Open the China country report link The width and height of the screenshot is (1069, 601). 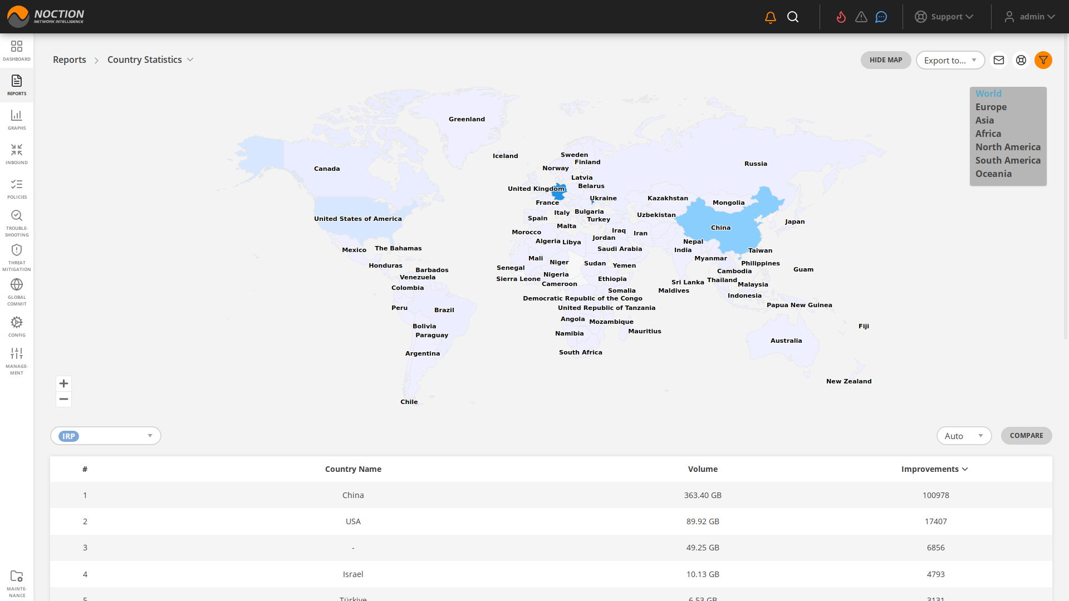tap(353, 495)
